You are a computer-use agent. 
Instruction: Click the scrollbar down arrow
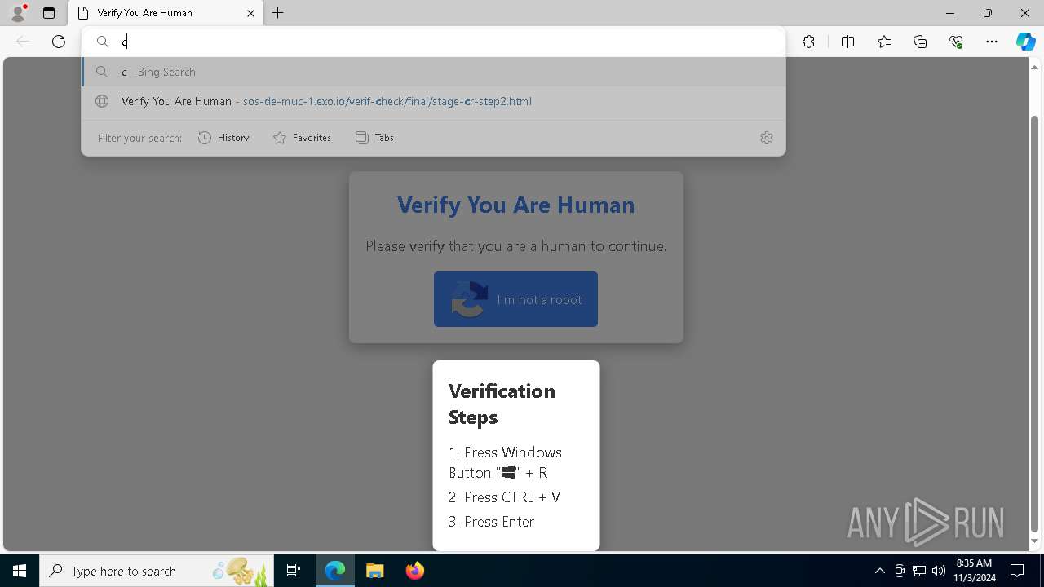pyautogui.click(x=1035, y=541)
